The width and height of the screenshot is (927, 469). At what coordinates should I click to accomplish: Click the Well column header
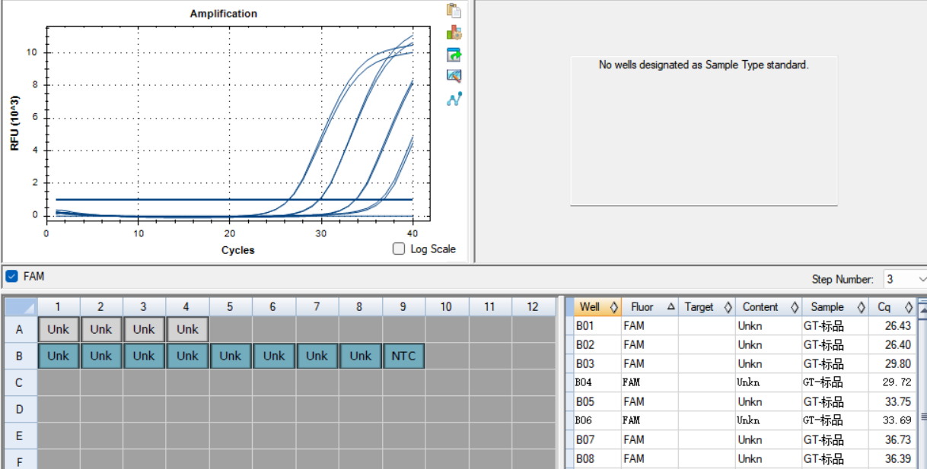pyautogui.click(x=597, y=307)
